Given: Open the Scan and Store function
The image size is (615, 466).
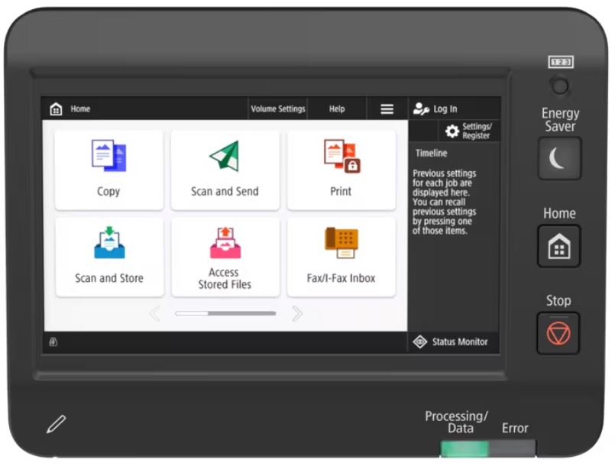Looking at the screenshot, I should (108, 257).
